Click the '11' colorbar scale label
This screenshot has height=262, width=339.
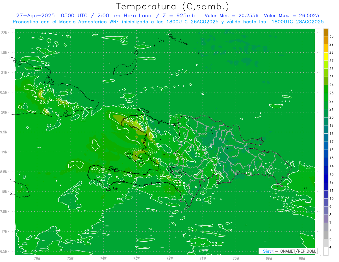pos(332,190)
